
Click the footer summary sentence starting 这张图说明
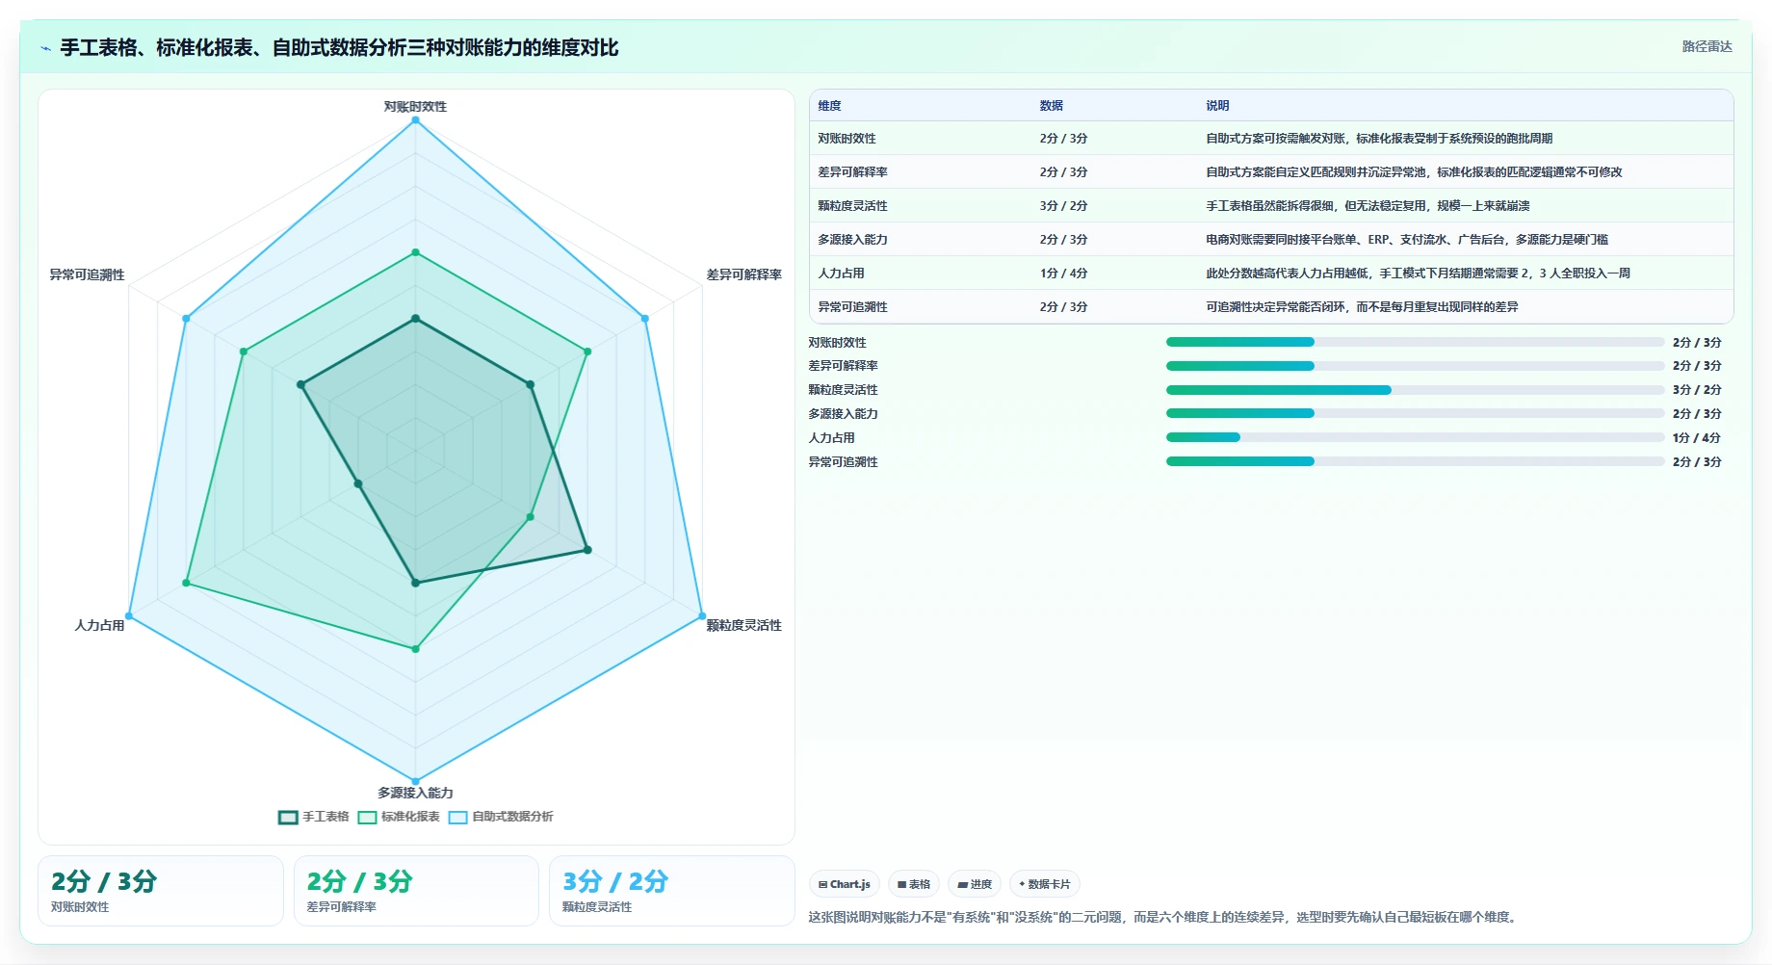[x=1164, y=917]
